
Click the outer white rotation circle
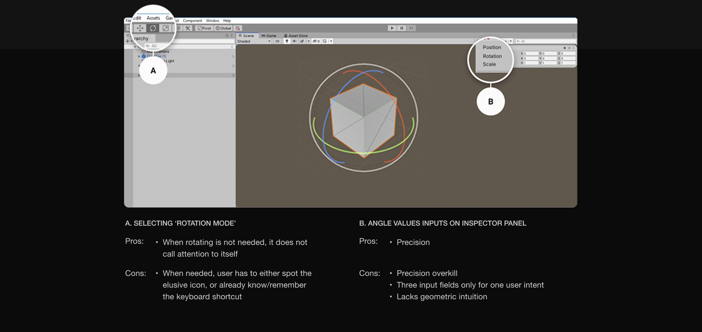pos(310,118)
